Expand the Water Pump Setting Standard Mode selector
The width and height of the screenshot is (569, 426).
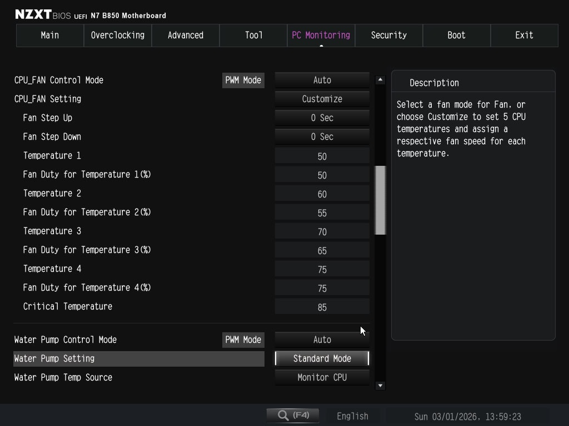tap(322, 359)
